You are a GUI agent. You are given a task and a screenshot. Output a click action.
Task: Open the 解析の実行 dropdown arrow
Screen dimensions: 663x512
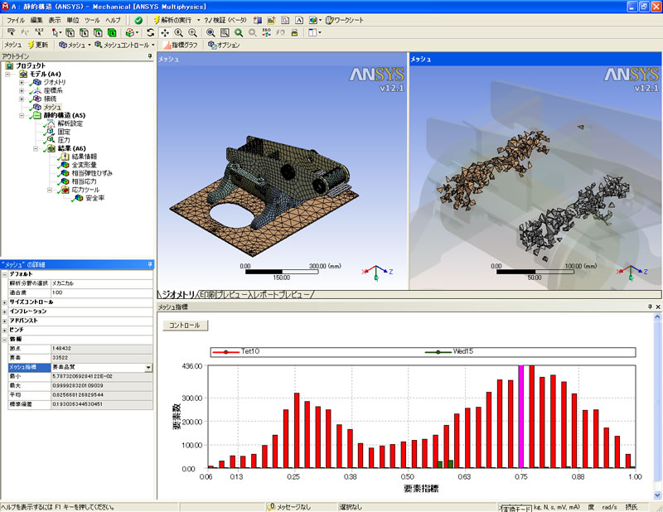point(198,20)
